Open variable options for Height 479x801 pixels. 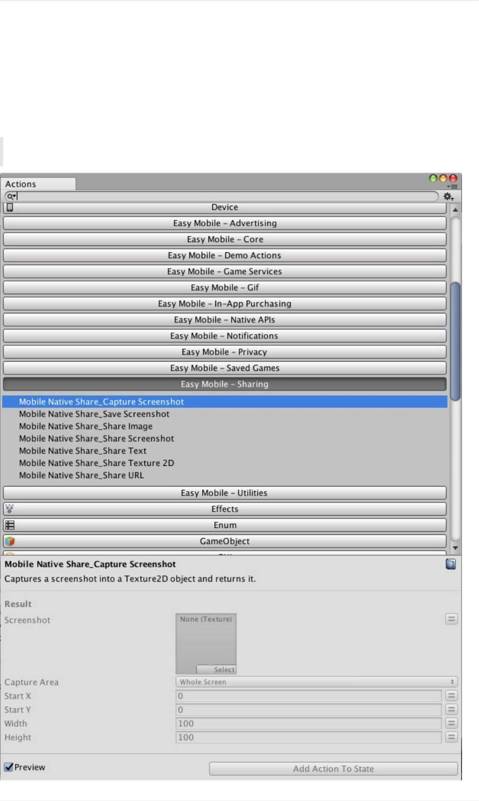pos(451,737)
